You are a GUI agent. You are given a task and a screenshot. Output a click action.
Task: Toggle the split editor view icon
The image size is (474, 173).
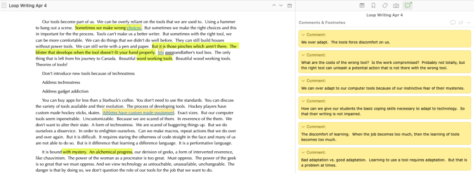click(x=289, y=6)
